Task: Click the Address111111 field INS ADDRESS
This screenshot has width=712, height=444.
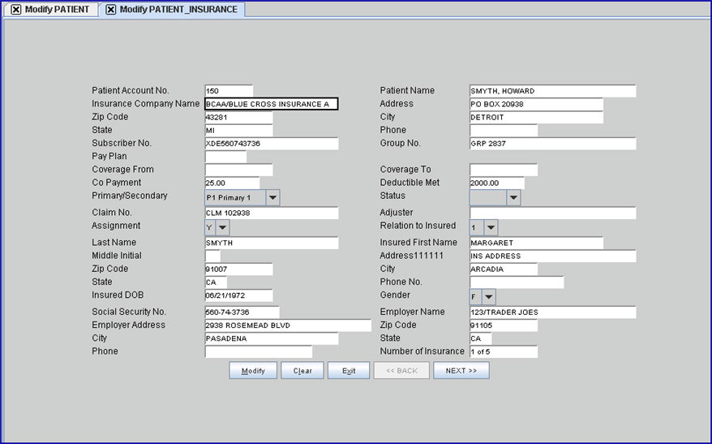Action: point(552,256)
